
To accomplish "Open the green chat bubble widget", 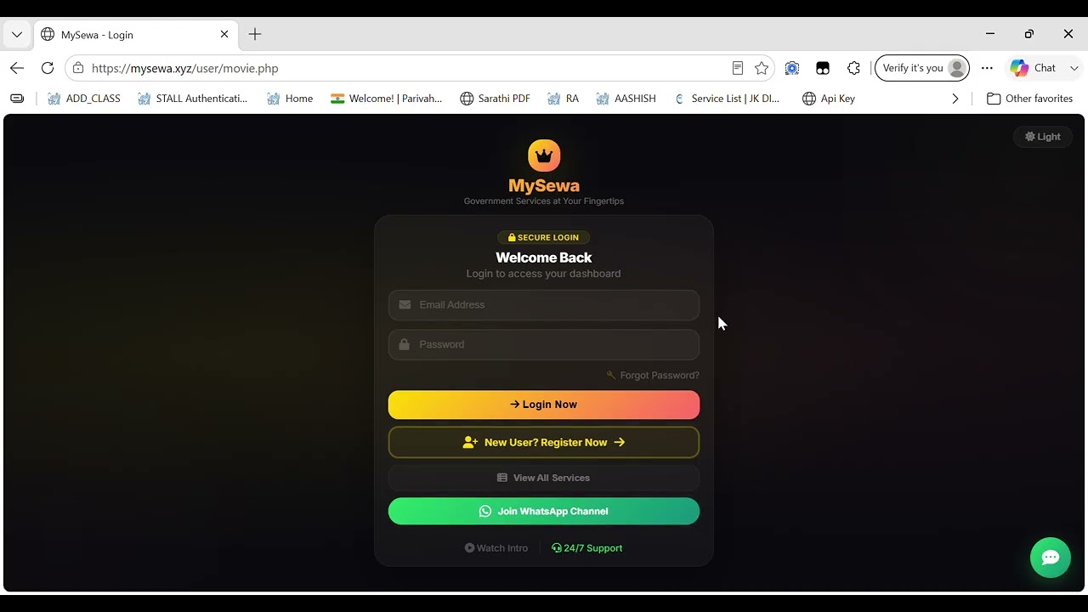I will click(1051, 558).
